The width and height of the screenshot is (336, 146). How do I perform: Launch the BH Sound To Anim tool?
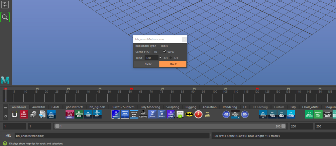(98, 114)
